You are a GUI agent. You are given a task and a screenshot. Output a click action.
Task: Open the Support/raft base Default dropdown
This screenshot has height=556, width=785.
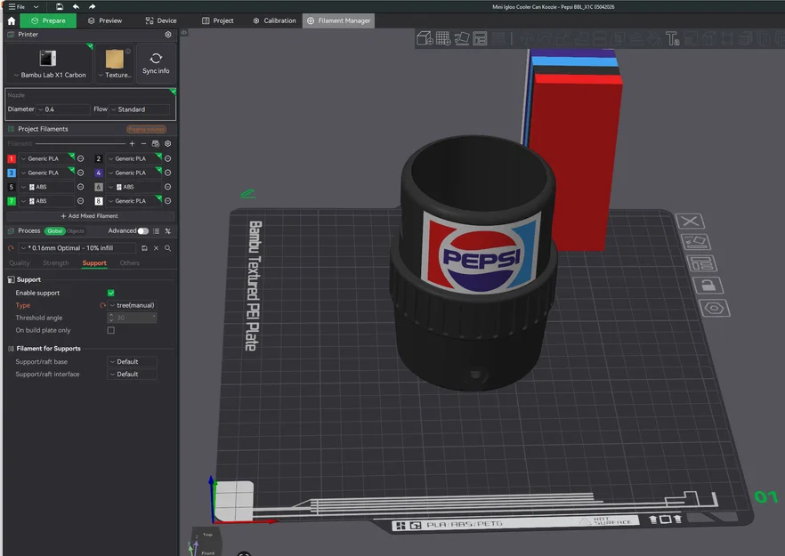coord(132,362)
